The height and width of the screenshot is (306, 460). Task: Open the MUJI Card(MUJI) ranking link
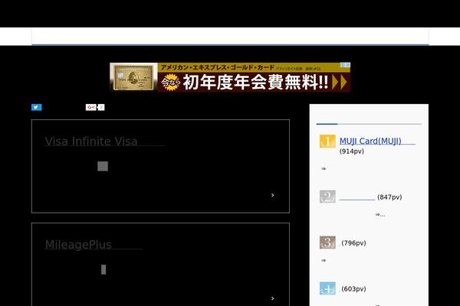tap(377, 141)
